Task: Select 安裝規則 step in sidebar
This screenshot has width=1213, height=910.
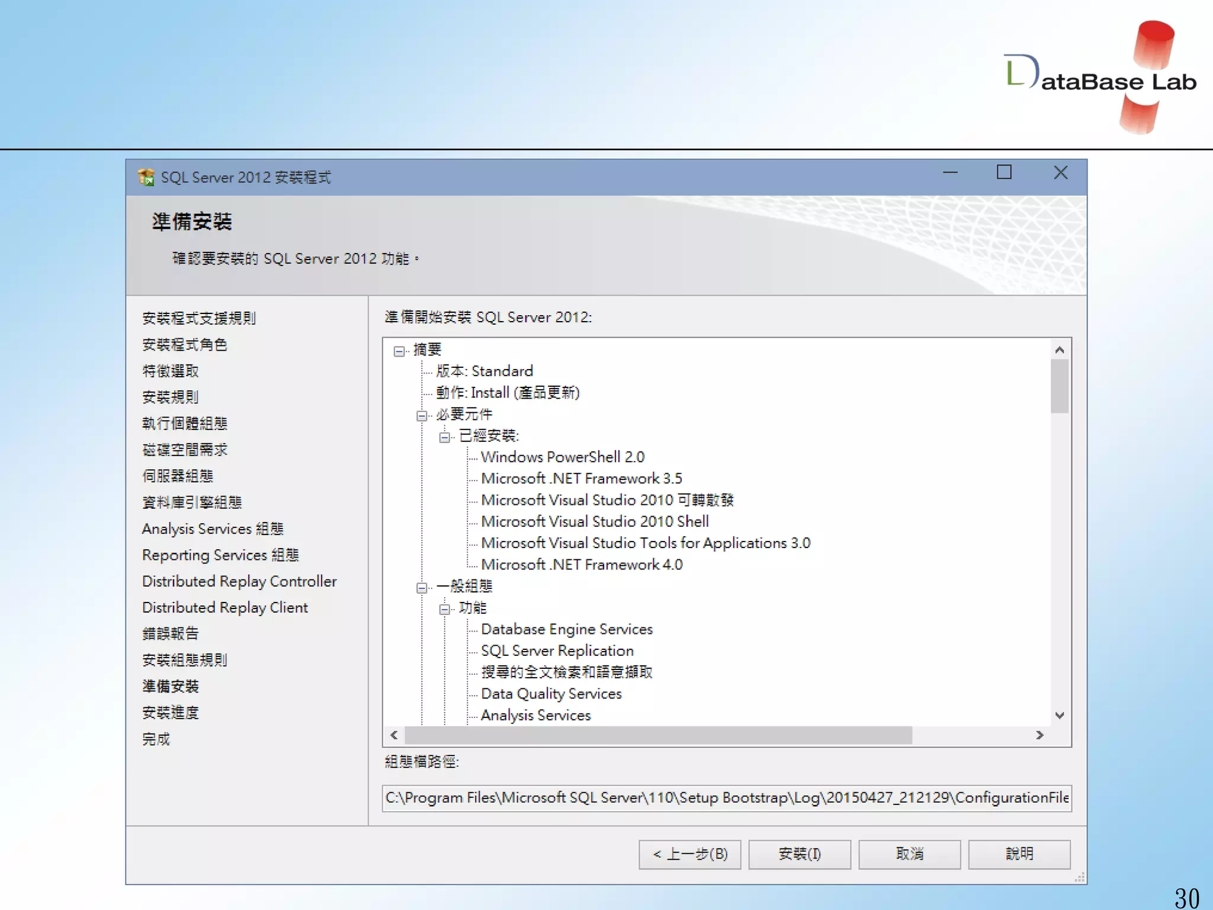Action: point(171,397)
